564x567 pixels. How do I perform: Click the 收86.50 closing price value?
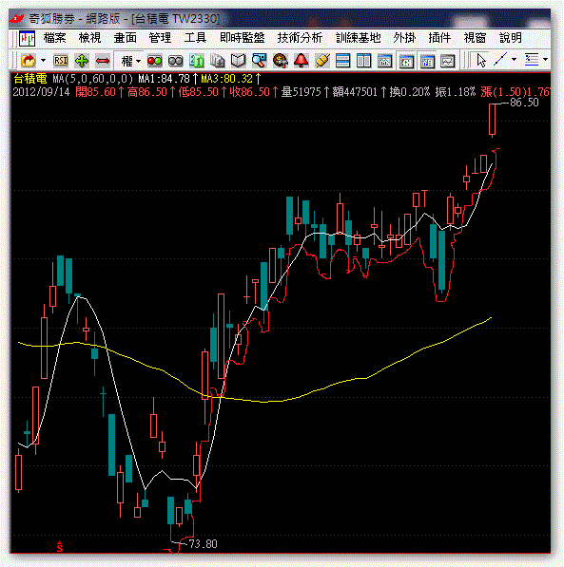click(250, 92)
